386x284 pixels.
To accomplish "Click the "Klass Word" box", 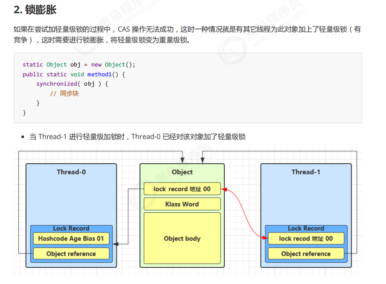I will 182,204.
